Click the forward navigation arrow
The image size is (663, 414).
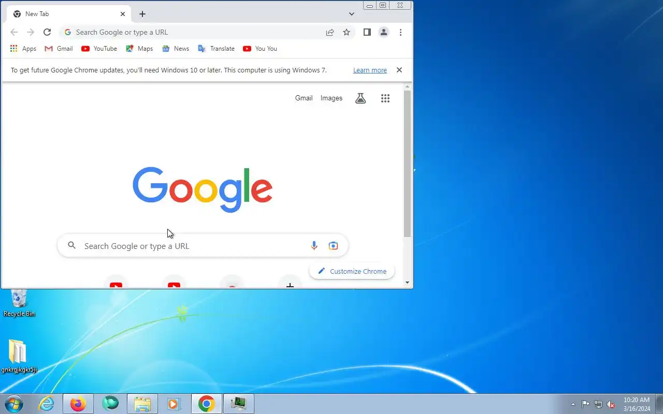[31, 32]
